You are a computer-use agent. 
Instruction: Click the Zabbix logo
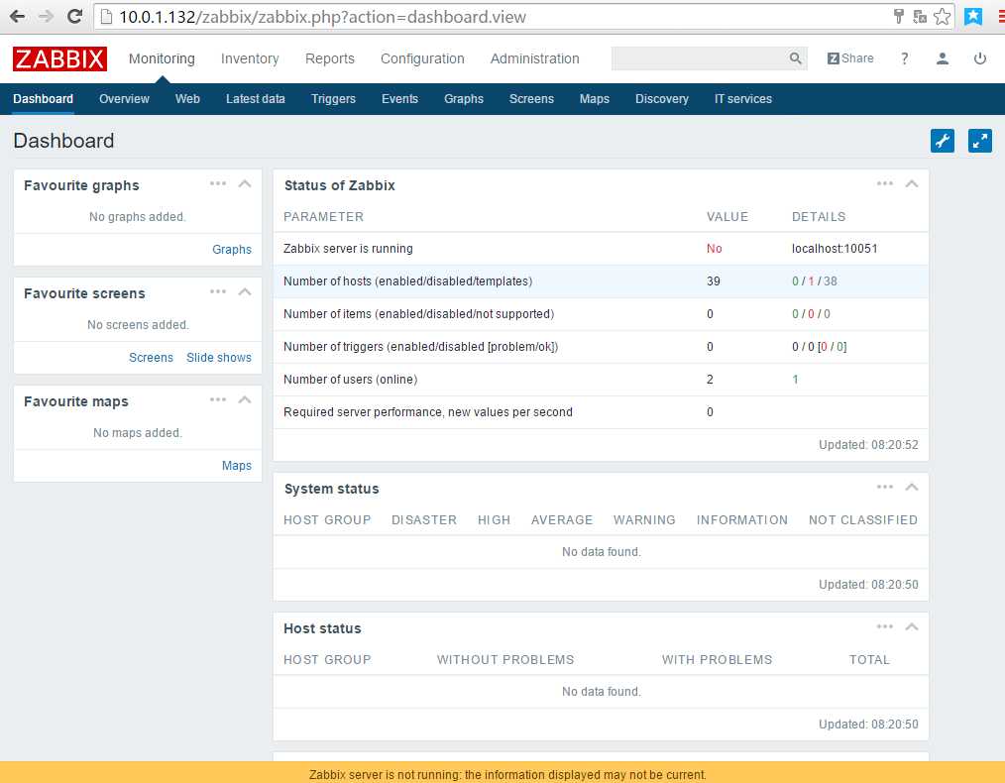(x=59, y=58)
